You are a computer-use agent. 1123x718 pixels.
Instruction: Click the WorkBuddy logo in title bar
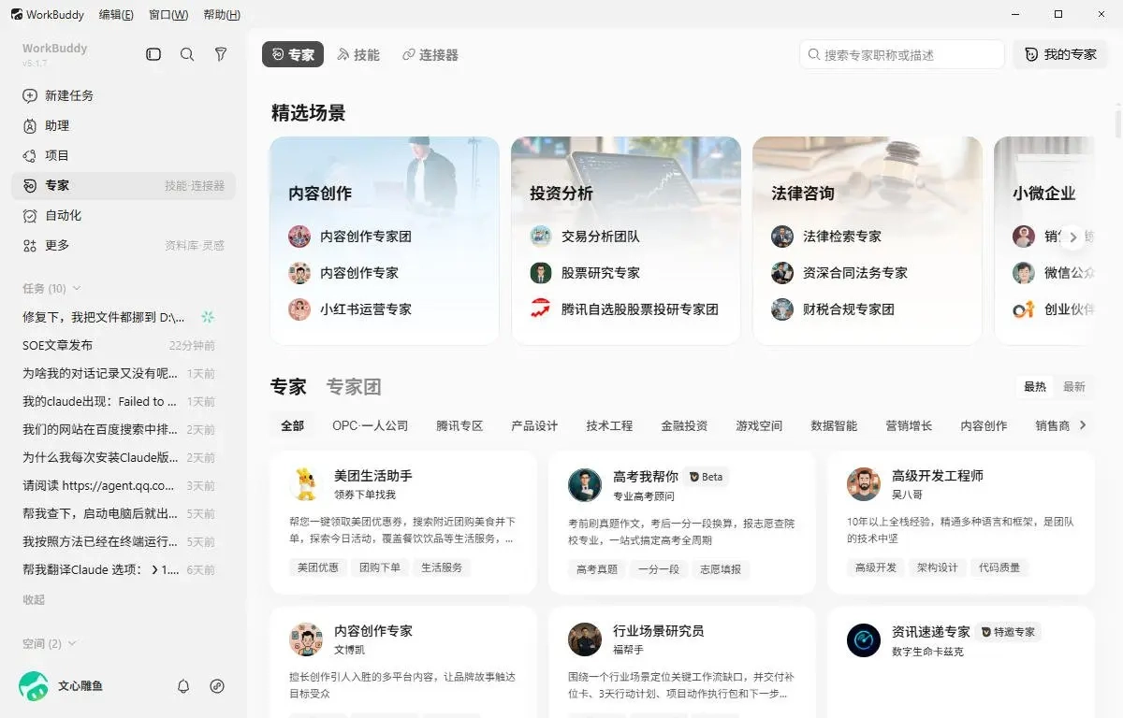(17, 14)
